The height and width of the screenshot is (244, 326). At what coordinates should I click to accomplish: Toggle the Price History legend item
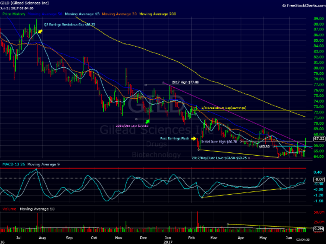(14, 14)
